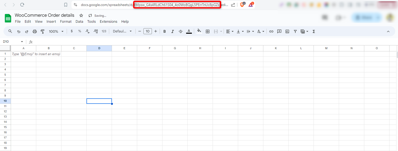Increase font size with plus button

(156, 31)
